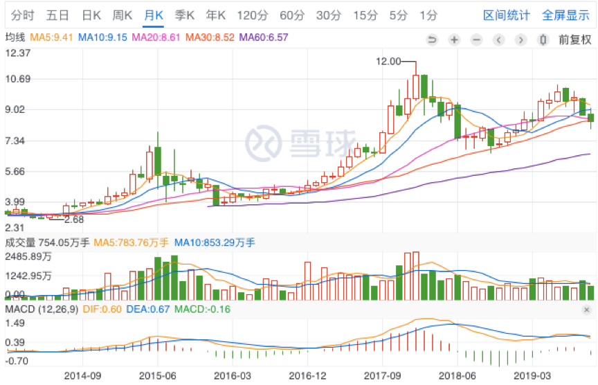Image resolution: width=598 pixels, height=385 pixels.
Task: Click the MA10:9.15 label
Action: click(x=102, y=37)
